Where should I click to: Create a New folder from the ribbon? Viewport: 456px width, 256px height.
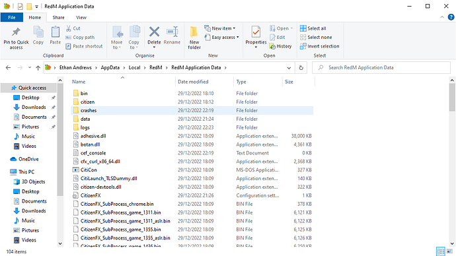pyautogui.click(x=194, y=38)
